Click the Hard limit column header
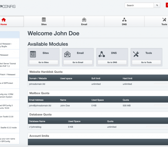 128,78
